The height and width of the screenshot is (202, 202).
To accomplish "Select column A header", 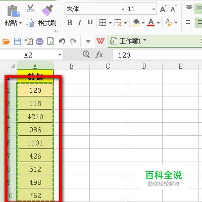I will pos(35,66).
